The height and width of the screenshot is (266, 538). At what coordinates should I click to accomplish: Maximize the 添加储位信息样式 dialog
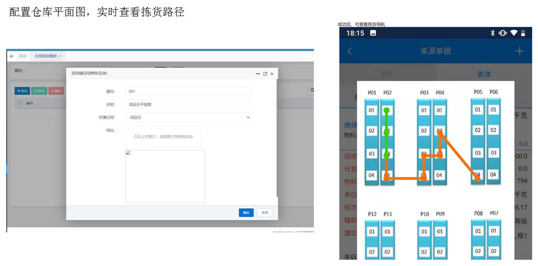pyautogui.click(x=265, y=74)
